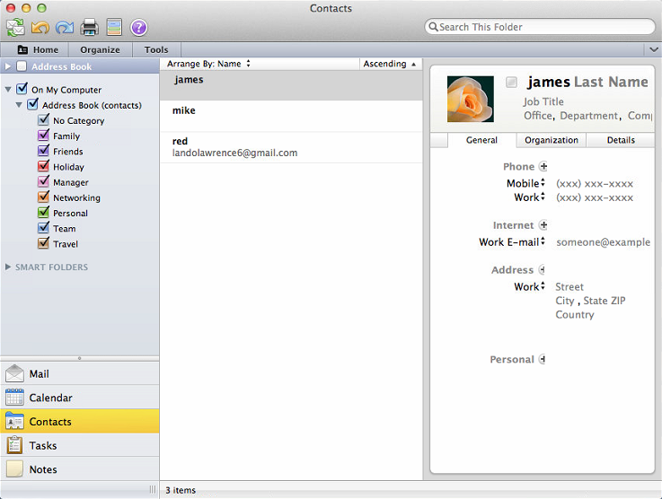
Task: Toggle the Holiday category checkbox
Action: [43, 167]
